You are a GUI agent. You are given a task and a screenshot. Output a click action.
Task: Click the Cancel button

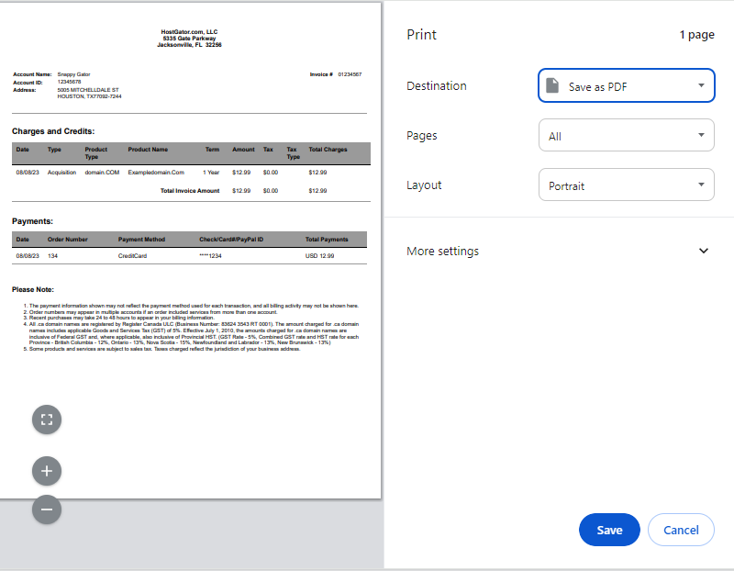click(x=681, y=530)
